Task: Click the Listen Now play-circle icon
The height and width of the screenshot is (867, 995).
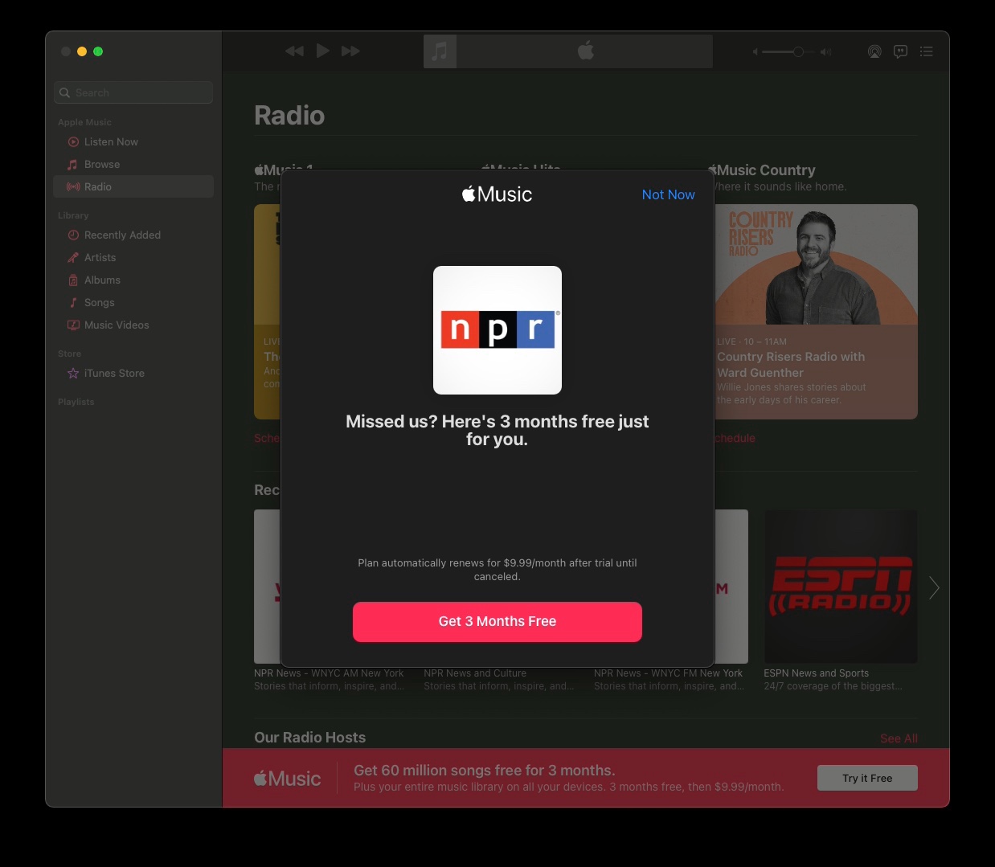Action: pos(73,142)
